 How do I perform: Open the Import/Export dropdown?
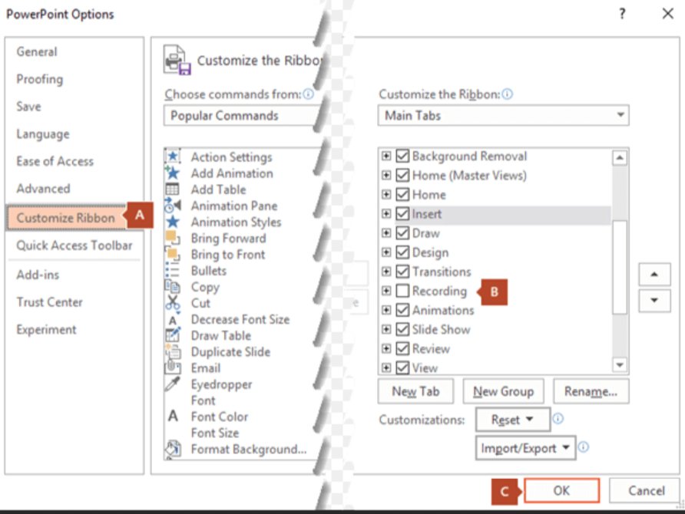tap(525, 448)
